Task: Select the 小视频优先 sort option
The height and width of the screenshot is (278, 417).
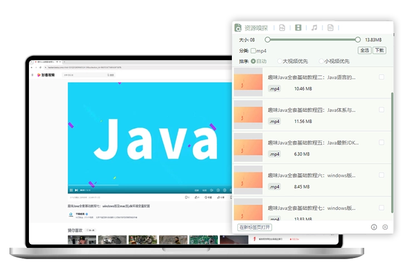Action: click(x=321, y=61)
